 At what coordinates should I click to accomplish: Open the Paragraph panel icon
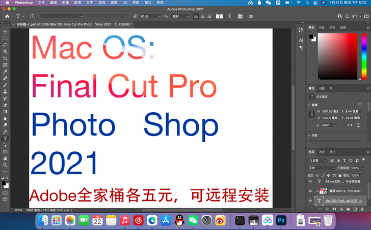[x=301, y=47]
